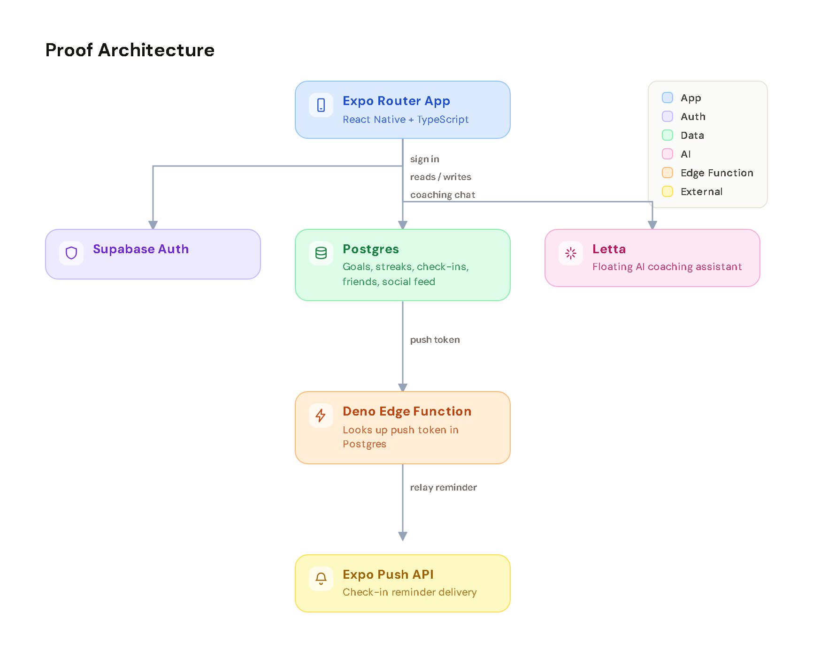Click the Letta heading
Screen dimensions: 813x650
pyautogui.click(x=609, y=249)
